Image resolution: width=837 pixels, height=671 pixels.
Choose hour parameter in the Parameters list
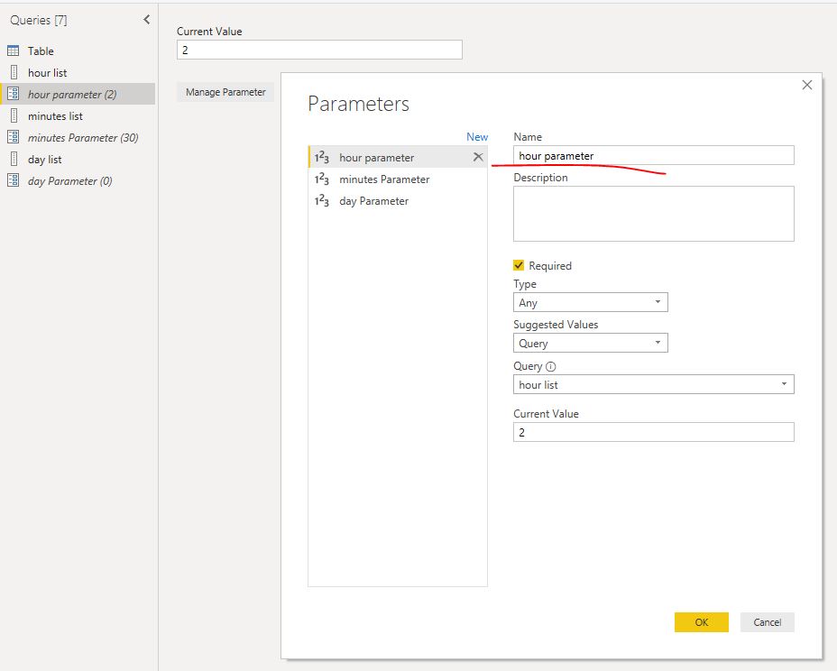tap(398, 158)
